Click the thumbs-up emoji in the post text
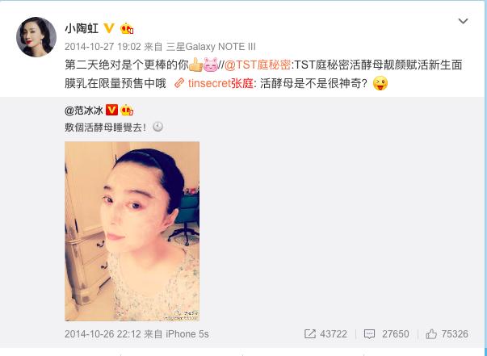Image resolution: width=487 pixels, height=356 pixels. coord(195,65)
